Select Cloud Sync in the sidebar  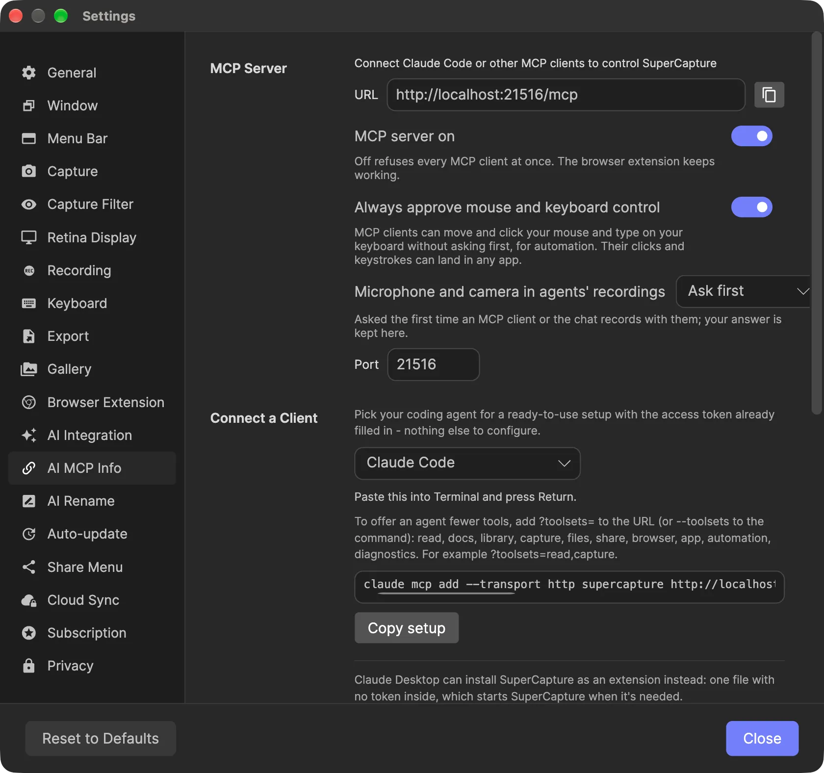pos(92,600)
